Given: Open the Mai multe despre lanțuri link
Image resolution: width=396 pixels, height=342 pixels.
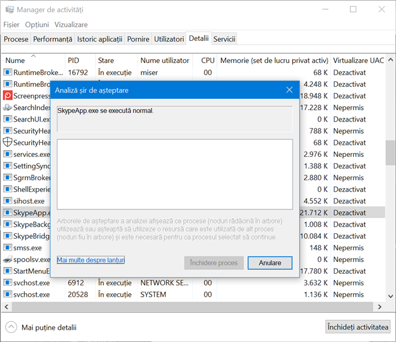Looking at the screenshot, I should 90,260.
